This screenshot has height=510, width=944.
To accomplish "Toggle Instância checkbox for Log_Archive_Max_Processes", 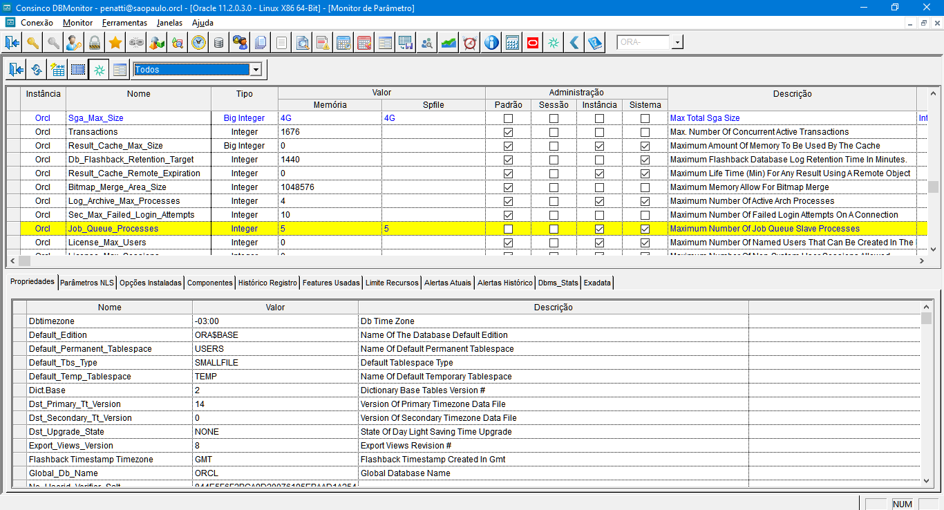I will point(599,201).
